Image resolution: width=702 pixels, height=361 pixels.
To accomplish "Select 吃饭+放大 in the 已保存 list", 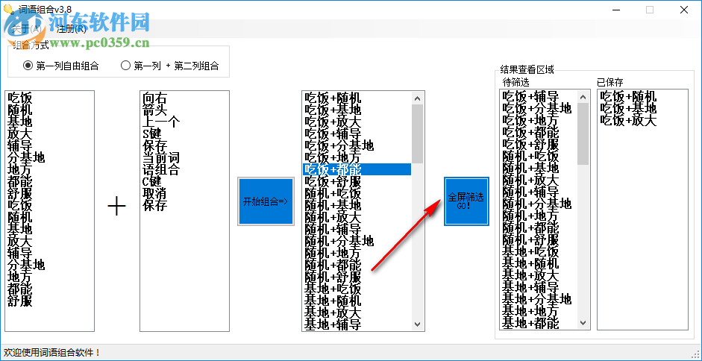I will pos(628,120).
